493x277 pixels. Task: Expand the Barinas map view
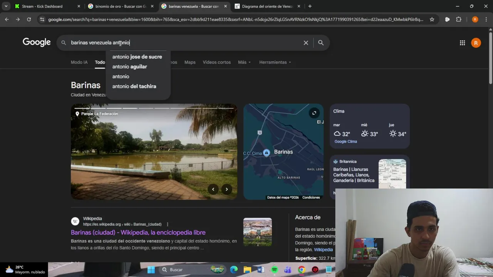click(314, 113)
